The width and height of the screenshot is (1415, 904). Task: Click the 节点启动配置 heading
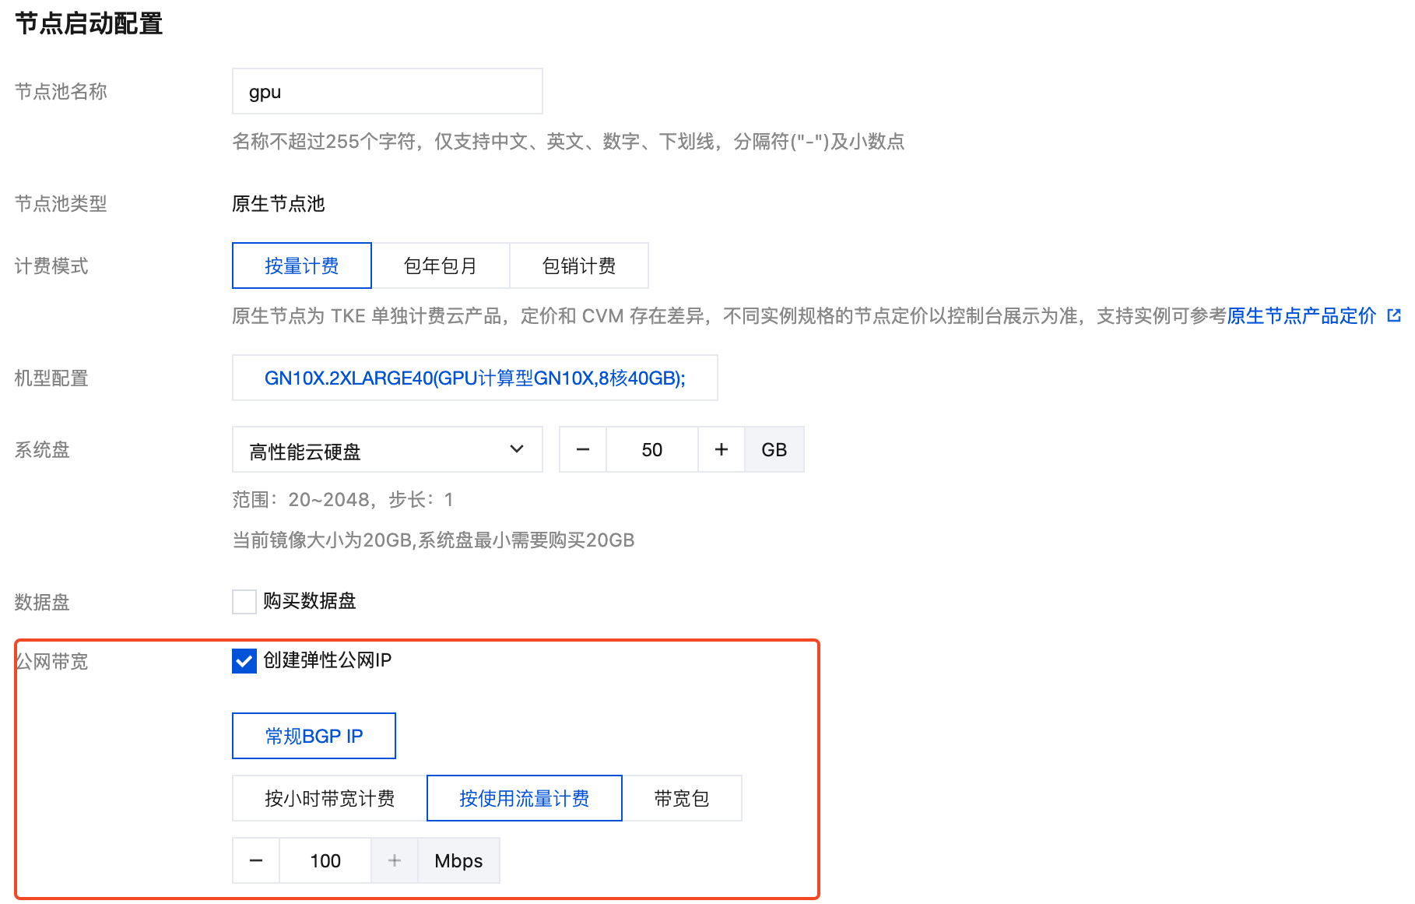click(89, 23)
